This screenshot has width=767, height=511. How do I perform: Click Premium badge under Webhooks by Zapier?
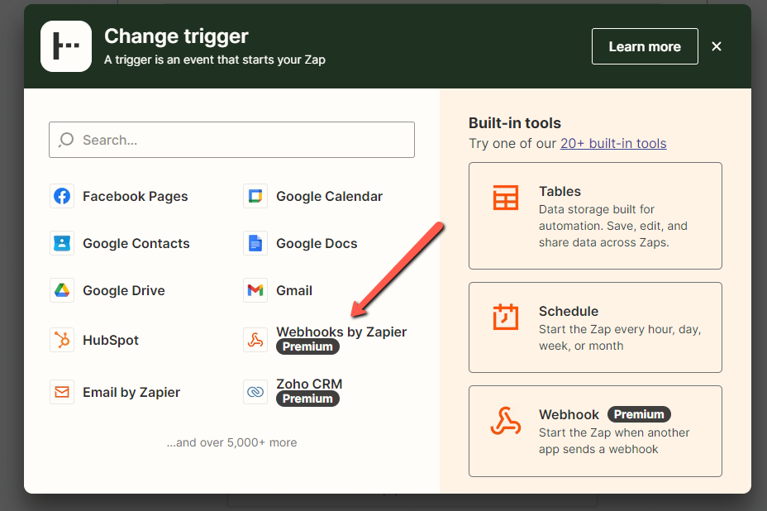point(307,346)
